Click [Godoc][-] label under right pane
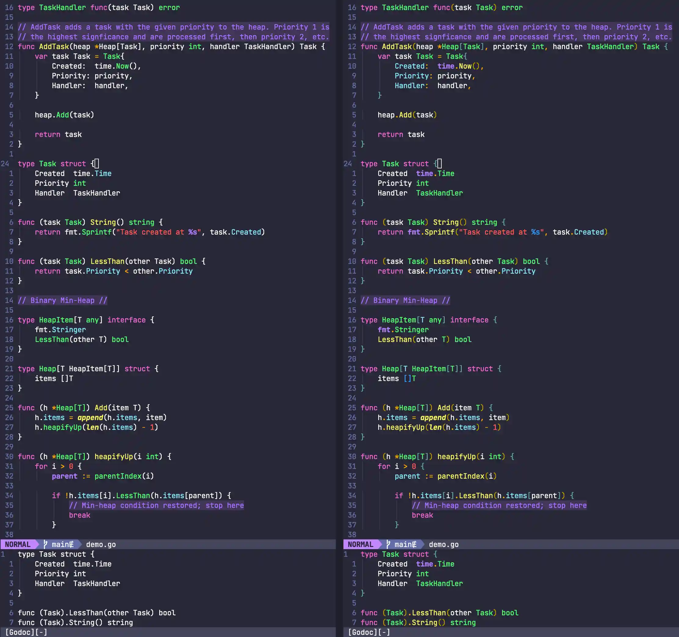Viewport: 679px width, 637px height. 369,632
